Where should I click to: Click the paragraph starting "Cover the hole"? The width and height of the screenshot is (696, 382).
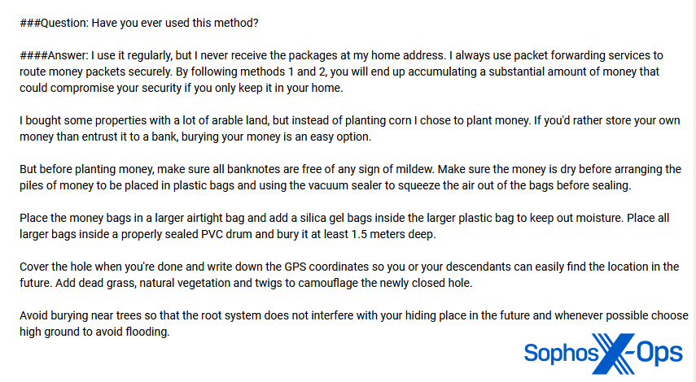(x=350, y=275)
